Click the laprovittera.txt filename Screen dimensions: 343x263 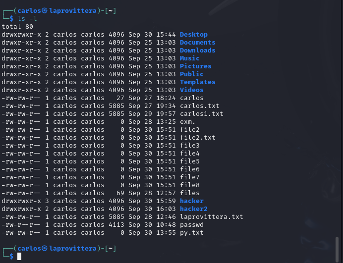click(211, 217)
